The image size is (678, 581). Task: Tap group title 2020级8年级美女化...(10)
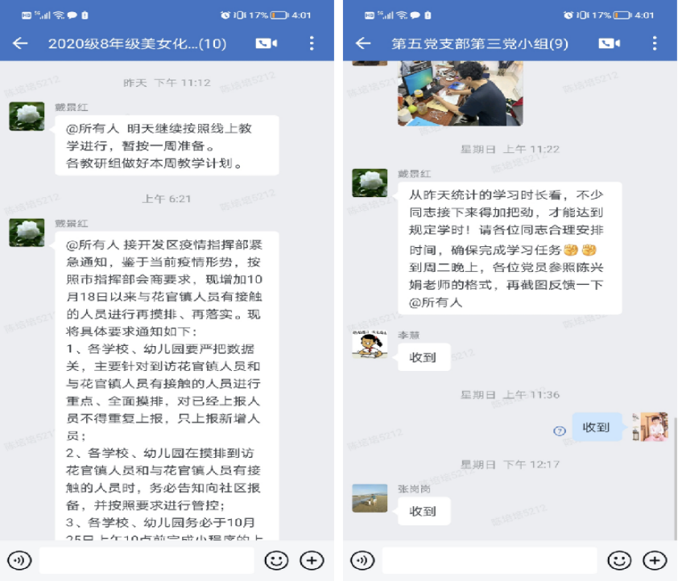tap(137, 43)
